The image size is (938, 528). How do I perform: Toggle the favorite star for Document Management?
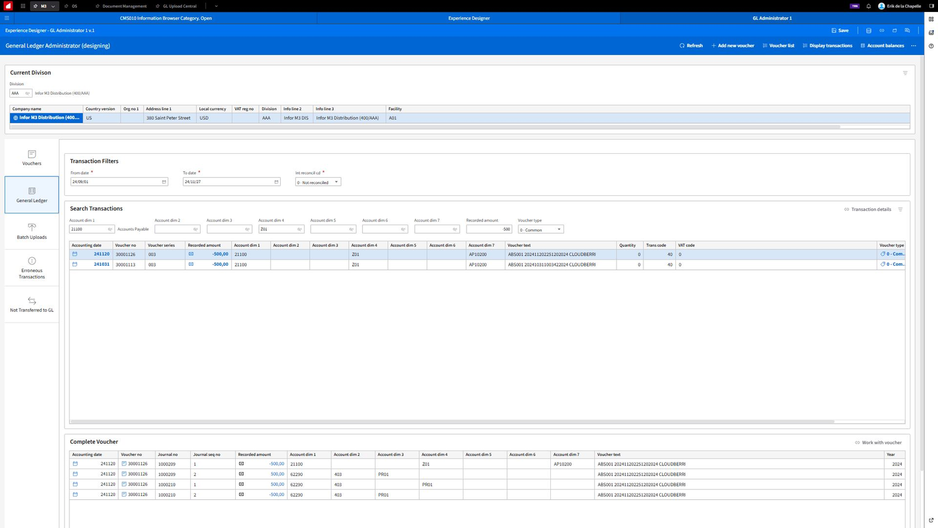pos(98,6)
